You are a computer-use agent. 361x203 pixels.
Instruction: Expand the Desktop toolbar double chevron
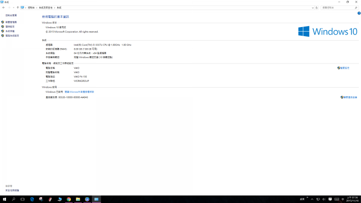click(307, 197)
